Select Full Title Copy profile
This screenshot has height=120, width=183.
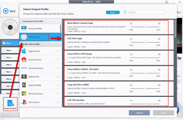(x=119, y=43)
